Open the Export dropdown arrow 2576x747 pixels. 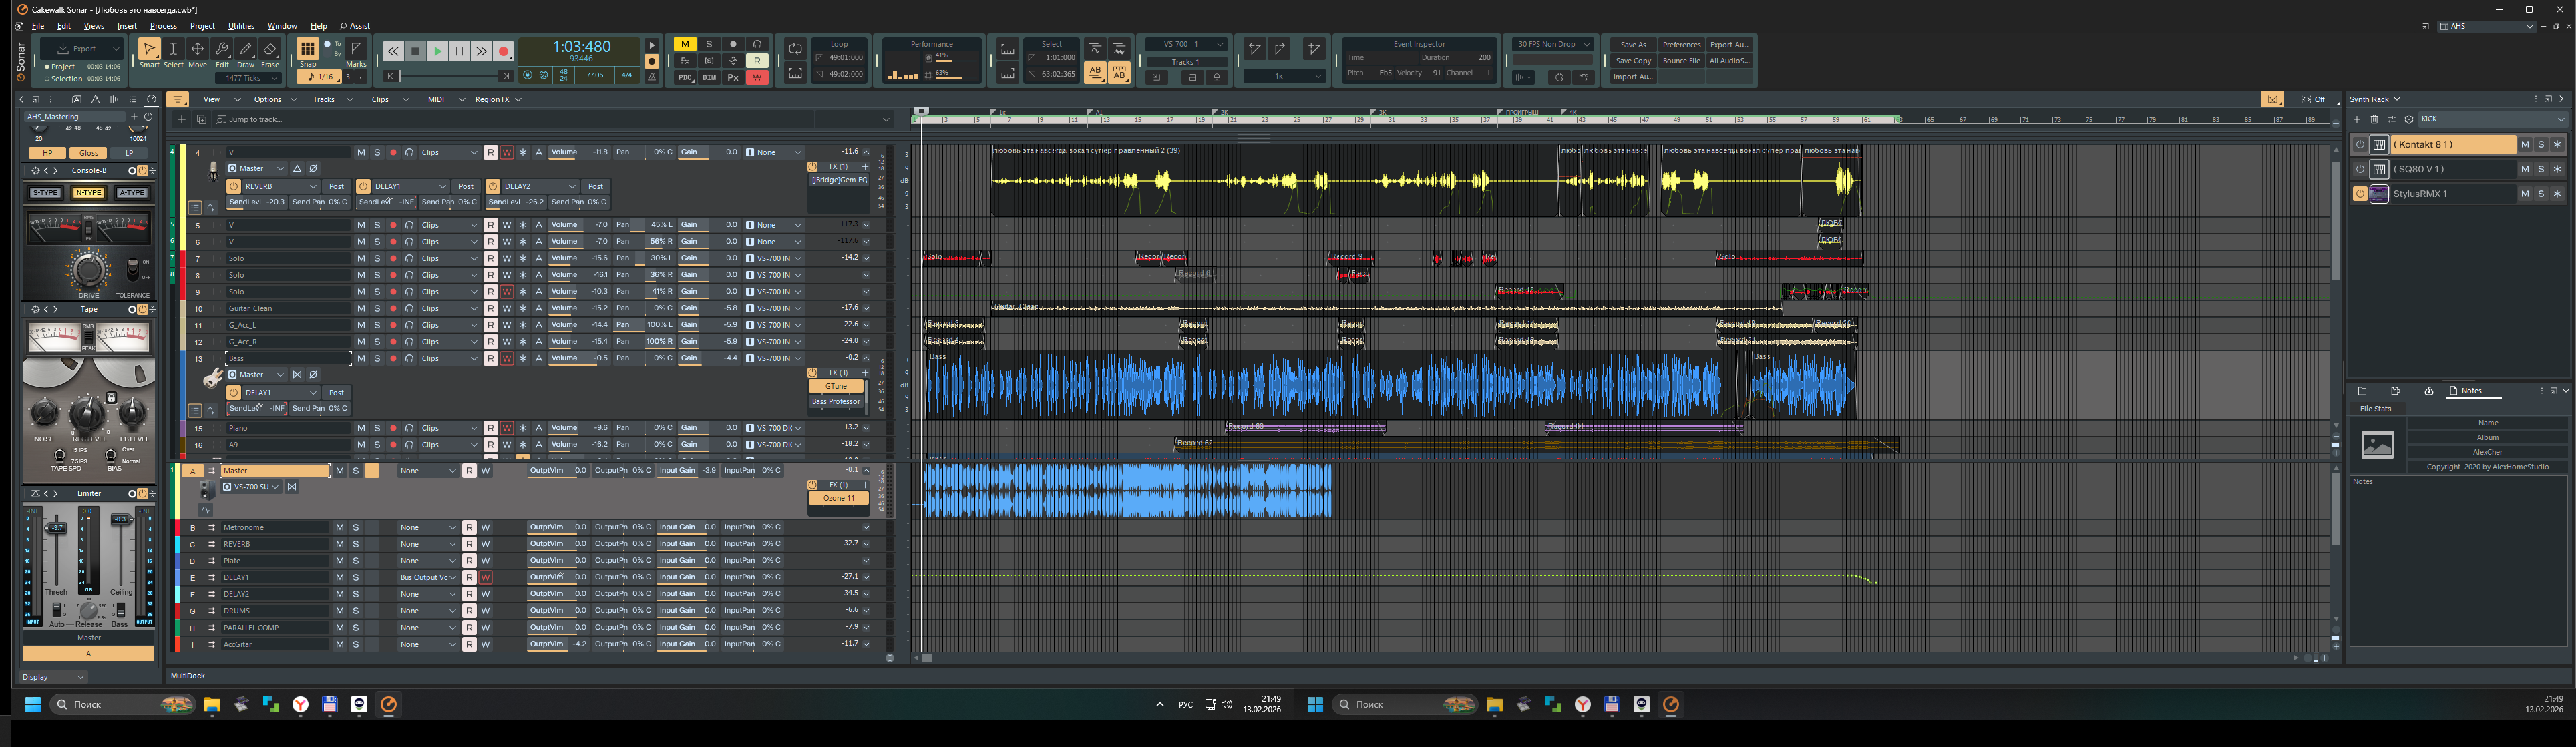(116, 48)
